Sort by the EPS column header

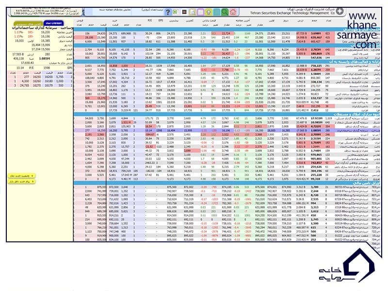[161, 20]
